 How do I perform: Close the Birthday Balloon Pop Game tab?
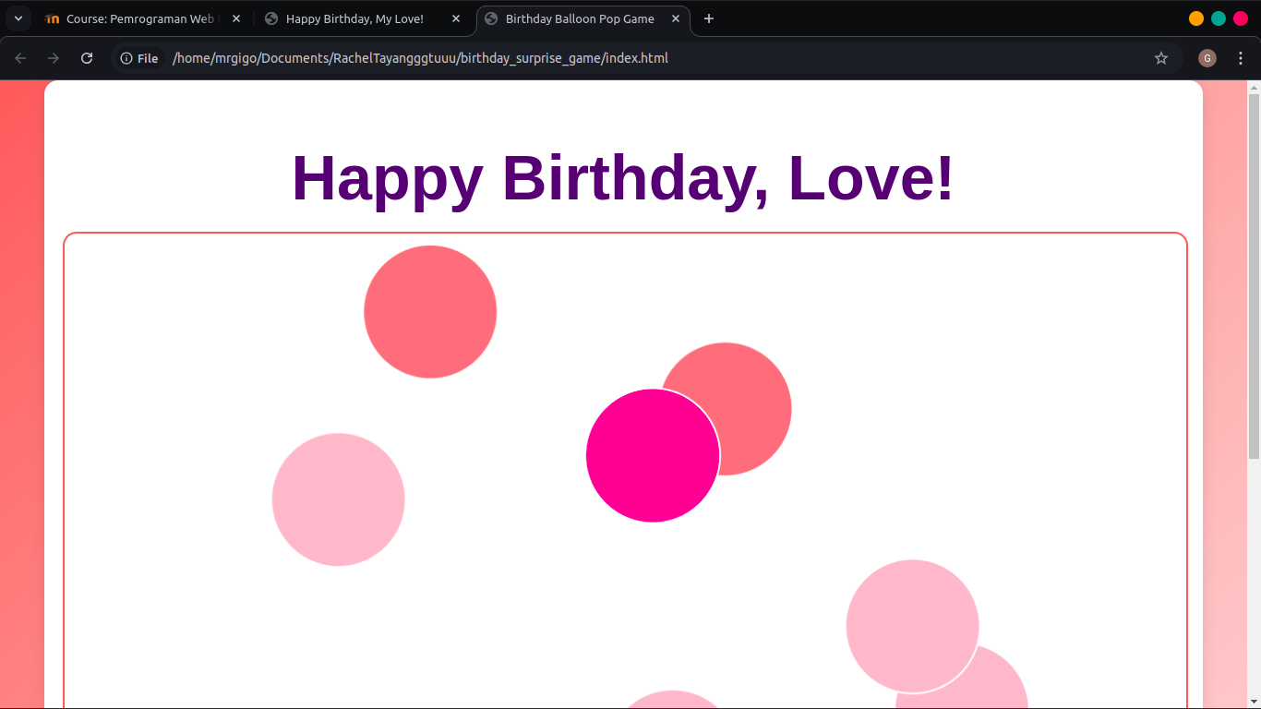pyautogui.click(x=676, y=18)
